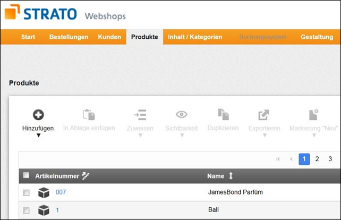
Task: Click the Produkte page heading
Action: (x=24, y=83)
